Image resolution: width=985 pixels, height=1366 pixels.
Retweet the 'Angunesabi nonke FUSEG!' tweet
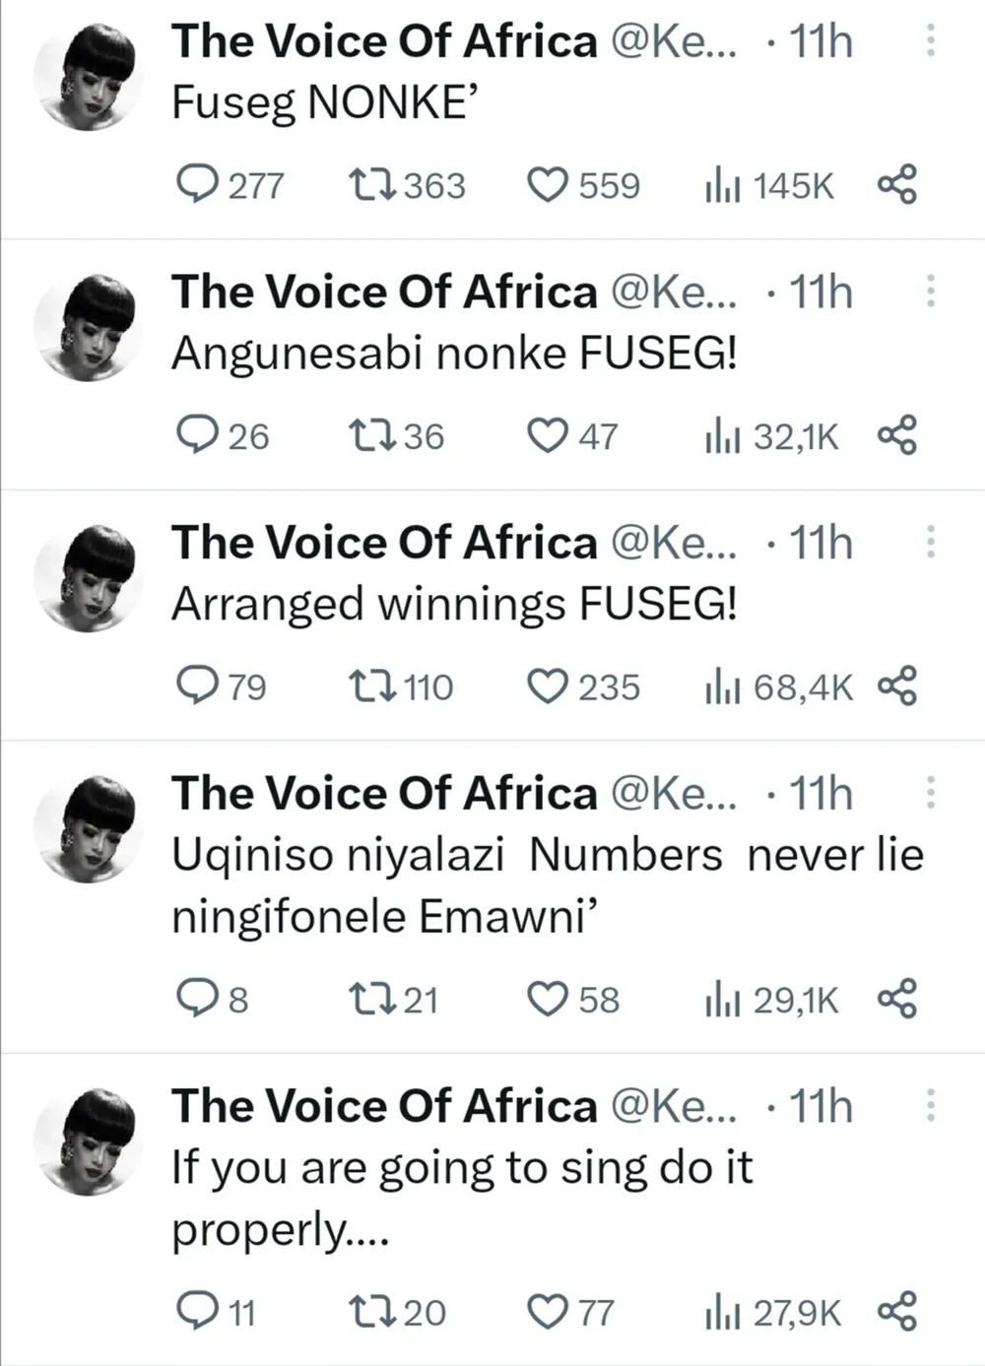click(372, 435)
